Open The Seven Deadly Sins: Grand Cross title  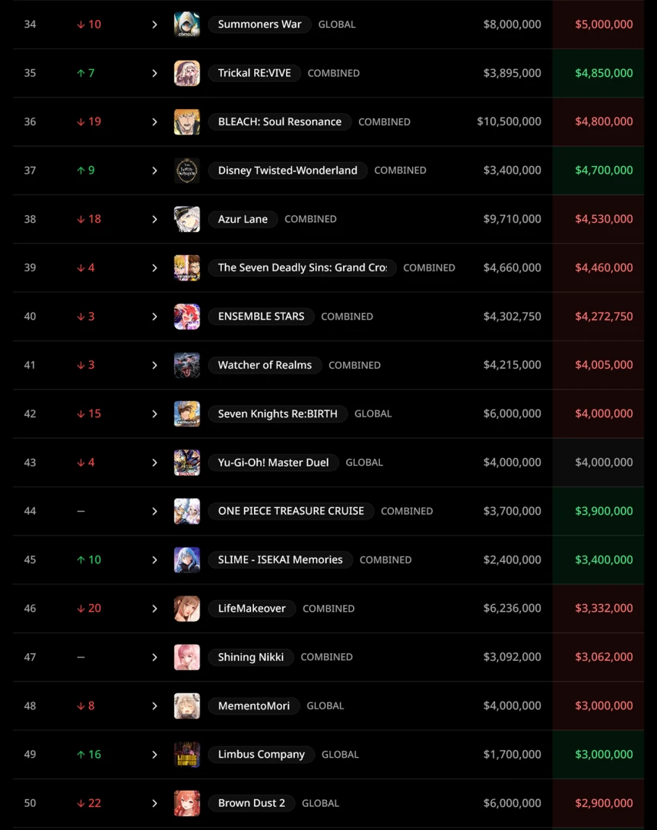(302, 267)
